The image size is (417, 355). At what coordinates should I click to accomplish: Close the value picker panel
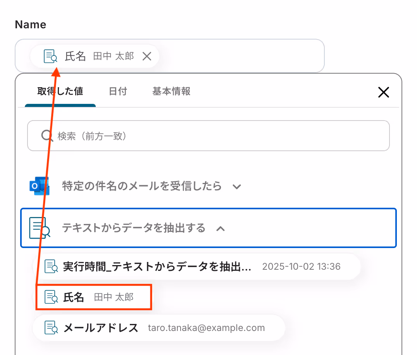pyautogui.click(x=384, y=92)
